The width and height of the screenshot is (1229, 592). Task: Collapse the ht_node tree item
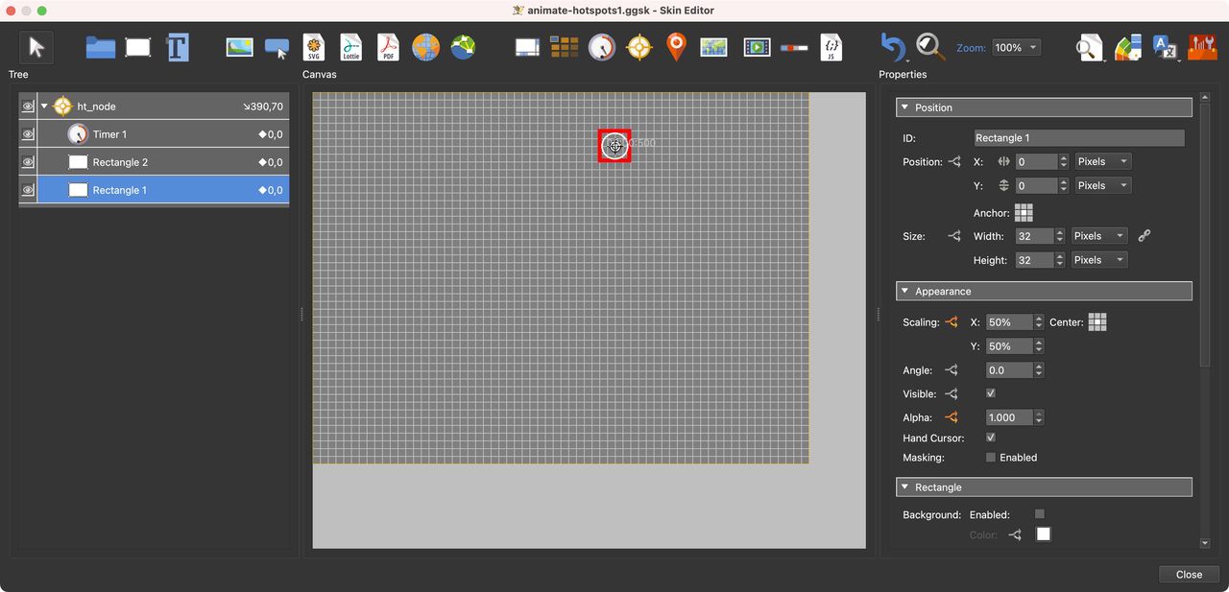pos(43,106)
